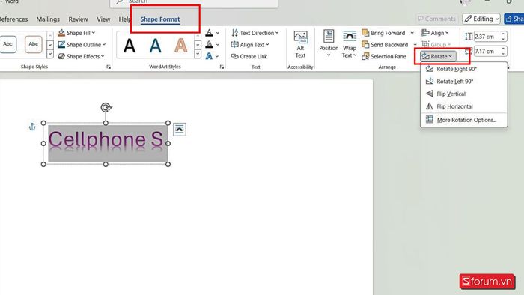This screenshot has height=295, width=524.
Task: Click the top-right resize handle of the text box
Action: click(x=168, y=123)
